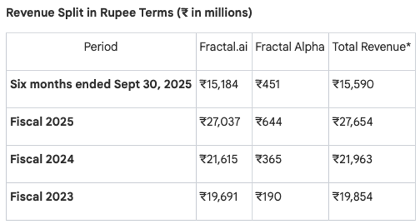Select the ₹451 Fractal Alpha value

[x=268, y=84]
